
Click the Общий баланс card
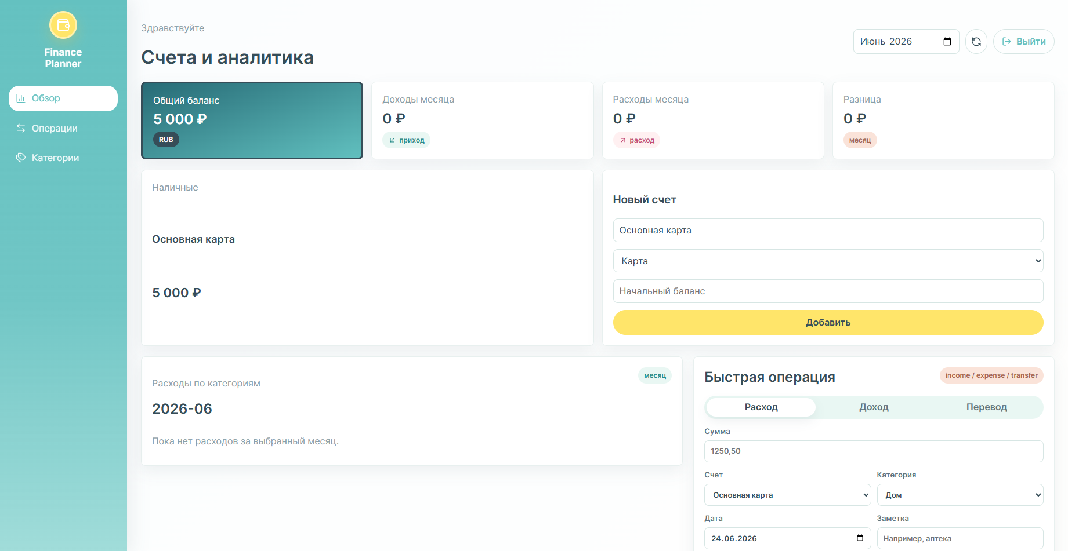coord(252,121)
